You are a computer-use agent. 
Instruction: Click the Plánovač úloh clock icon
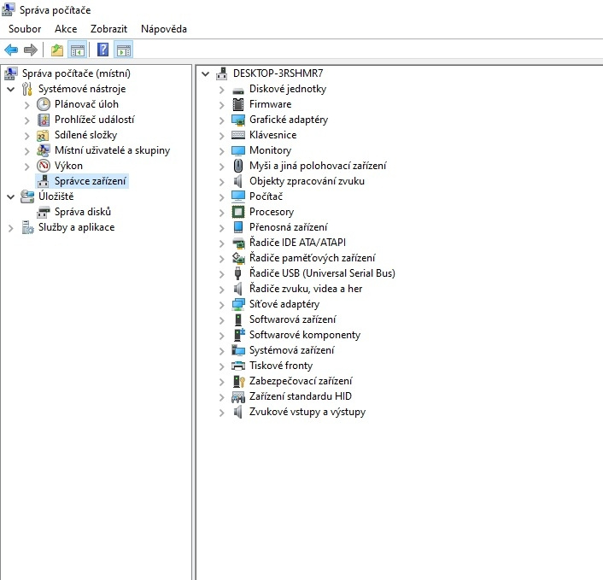[x=44, y=104]
